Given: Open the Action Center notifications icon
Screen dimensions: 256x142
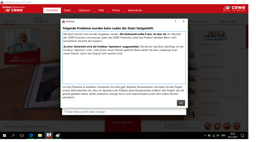Looking at the screenshot, I should [x=242, y=135].
